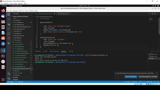Screen dimensions: 160x90
Task: Close the terminal panel
Action: [x=158, y=51]
